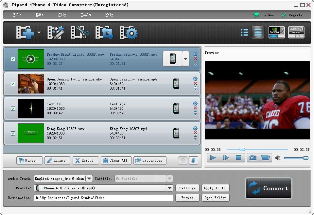This screenshot has width=314, height=215.
Task: Open settings gear for Friday Night Lights
Action: (x=195, y=54)
